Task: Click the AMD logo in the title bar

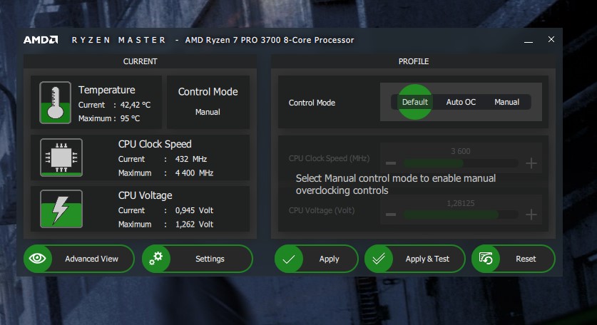Action: pyautogui.click(x=41, y=40)
